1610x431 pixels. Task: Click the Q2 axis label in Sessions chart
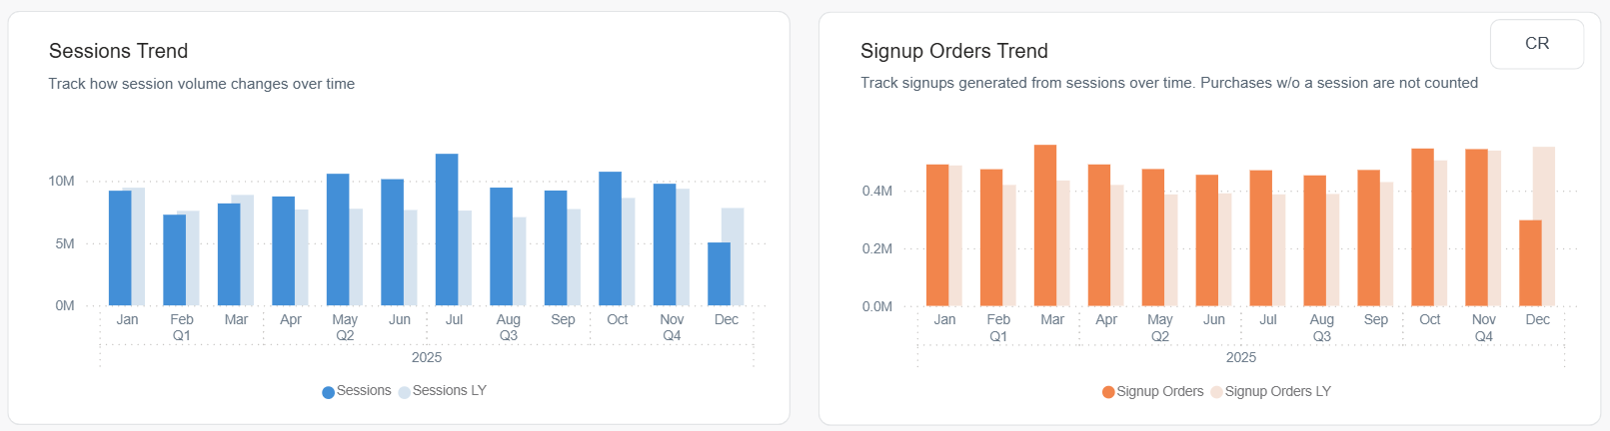click(345, 336)
